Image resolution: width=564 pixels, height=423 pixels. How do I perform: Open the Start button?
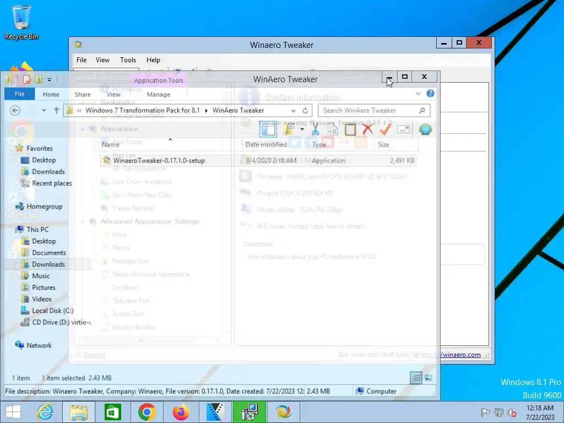pyautogui.click(x=13, y=412)
